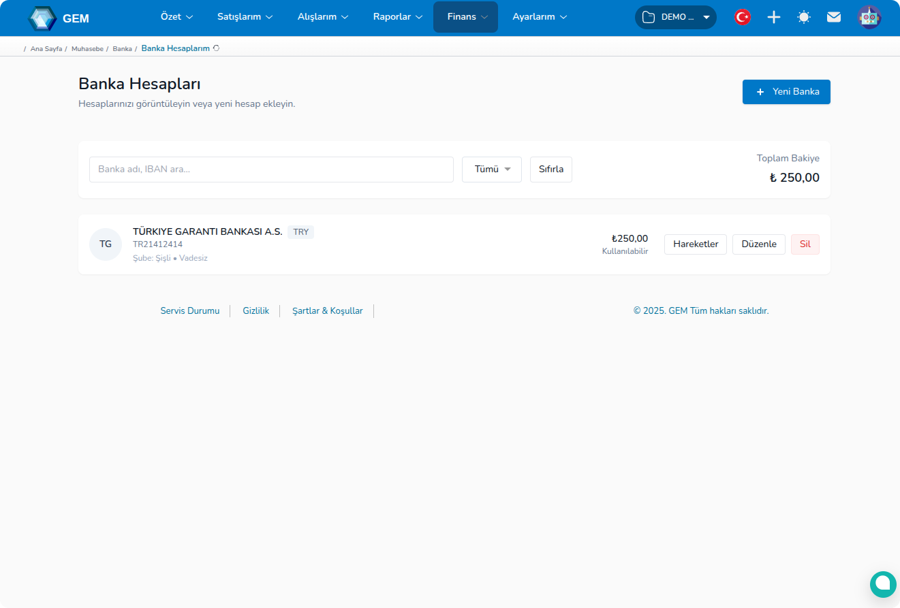Click the TÜRKIYE GARANTI BANKASI A.S. name
This screenshot has height=608, width=900.
click(x=208, y=231)
